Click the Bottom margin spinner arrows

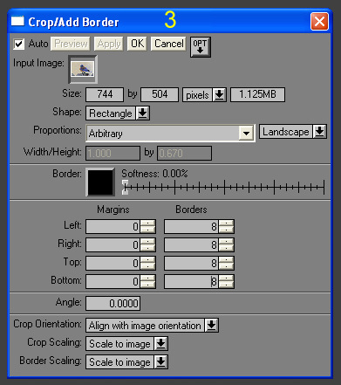click(x=147, y=281)
